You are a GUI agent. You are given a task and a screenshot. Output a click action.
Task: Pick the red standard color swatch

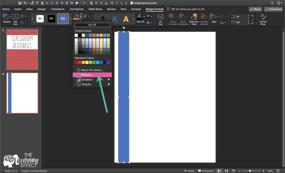(80, 62)
